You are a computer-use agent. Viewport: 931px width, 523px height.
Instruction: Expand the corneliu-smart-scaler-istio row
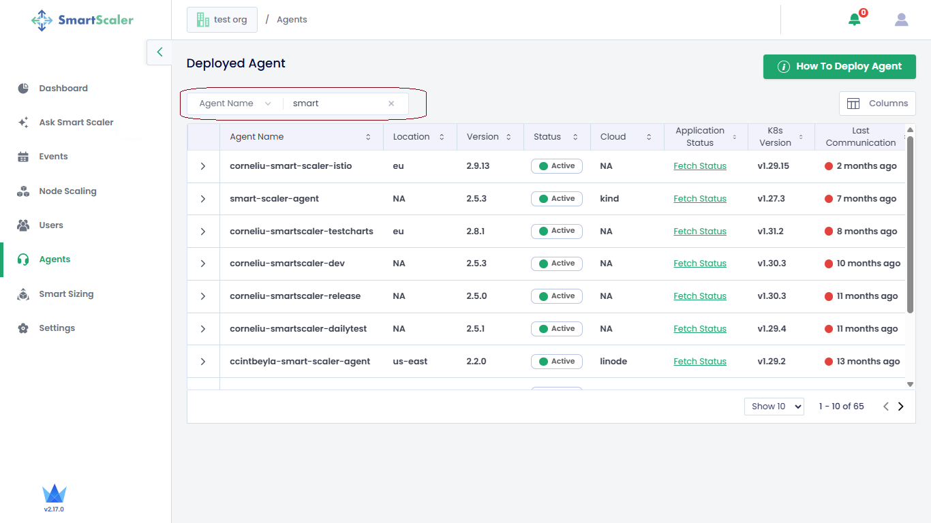pos(203,166)
